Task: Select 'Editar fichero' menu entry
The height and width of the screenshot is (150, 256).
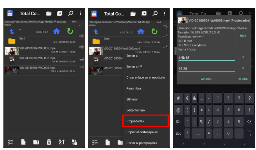Action: [x=146, y=110]
